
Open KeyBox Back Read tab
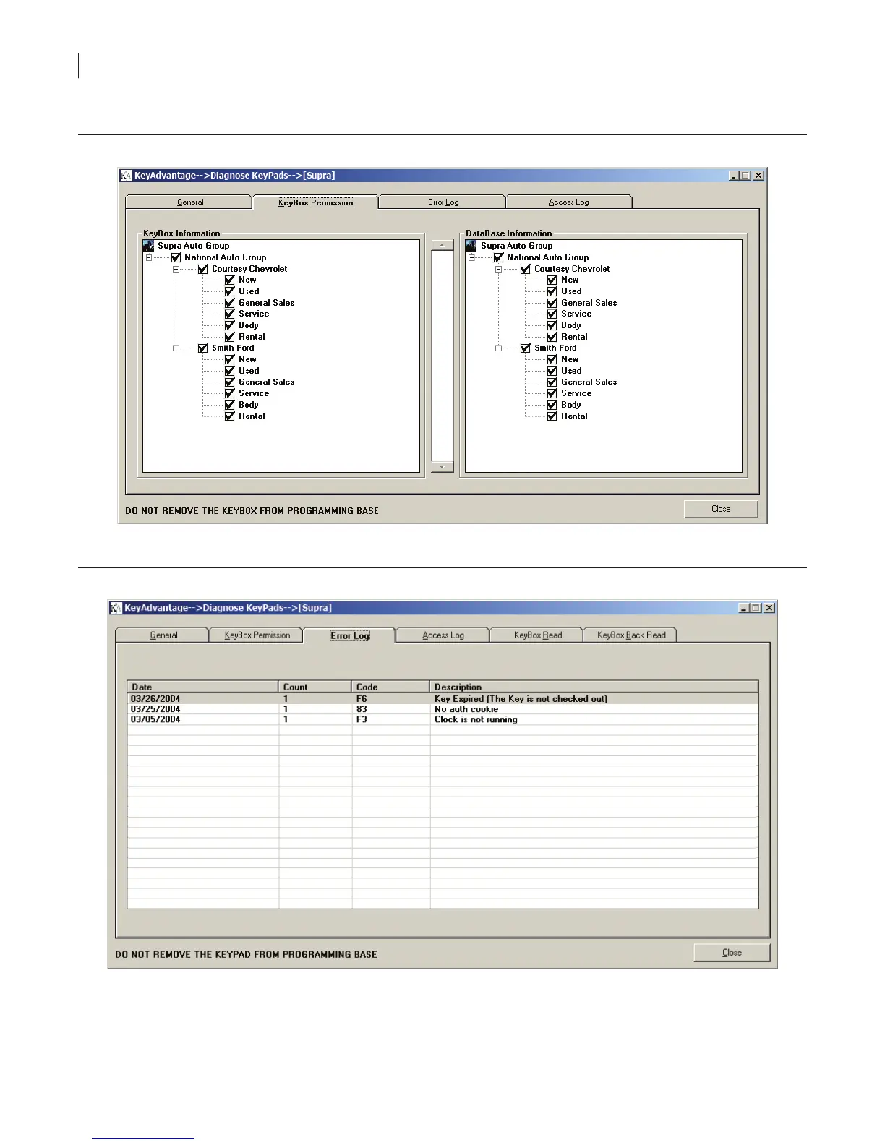pyautogui.click(x=630, y=635)
